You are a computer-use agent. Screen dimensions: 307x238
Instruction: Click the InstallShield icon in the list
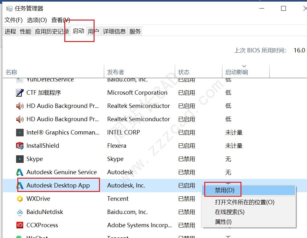click(x=20, y=146)
